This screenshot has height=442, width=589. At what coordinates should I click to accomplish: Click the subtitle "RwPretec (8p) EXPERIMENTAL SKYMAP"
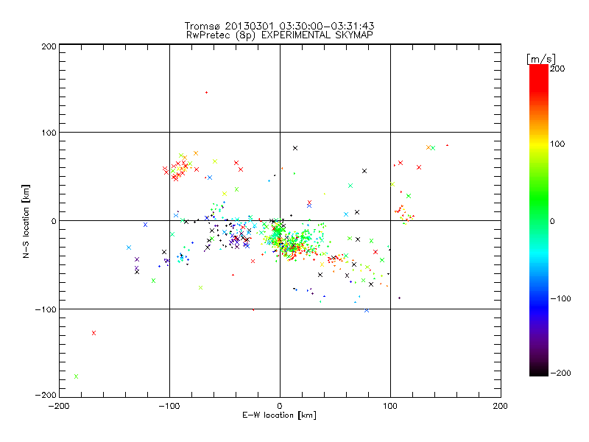tap(280, 35)
